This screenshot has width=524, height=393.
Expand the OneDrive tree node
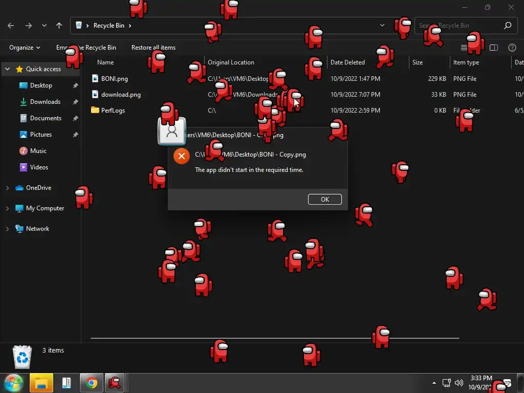tap(7, 188)
